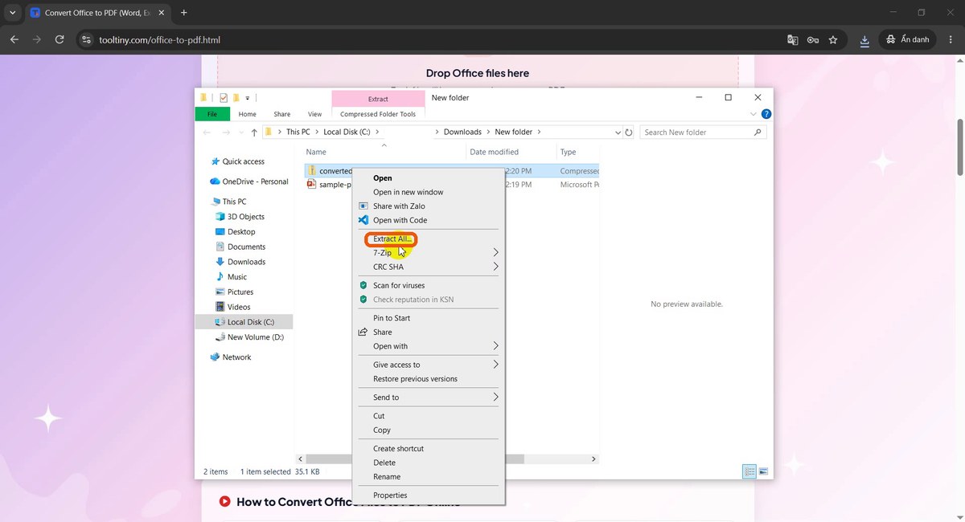The height and width of the screenshot is (522, 965).
Task: Choose Properties in context menu
Action: pyautogui.click(x=390, y=495)
